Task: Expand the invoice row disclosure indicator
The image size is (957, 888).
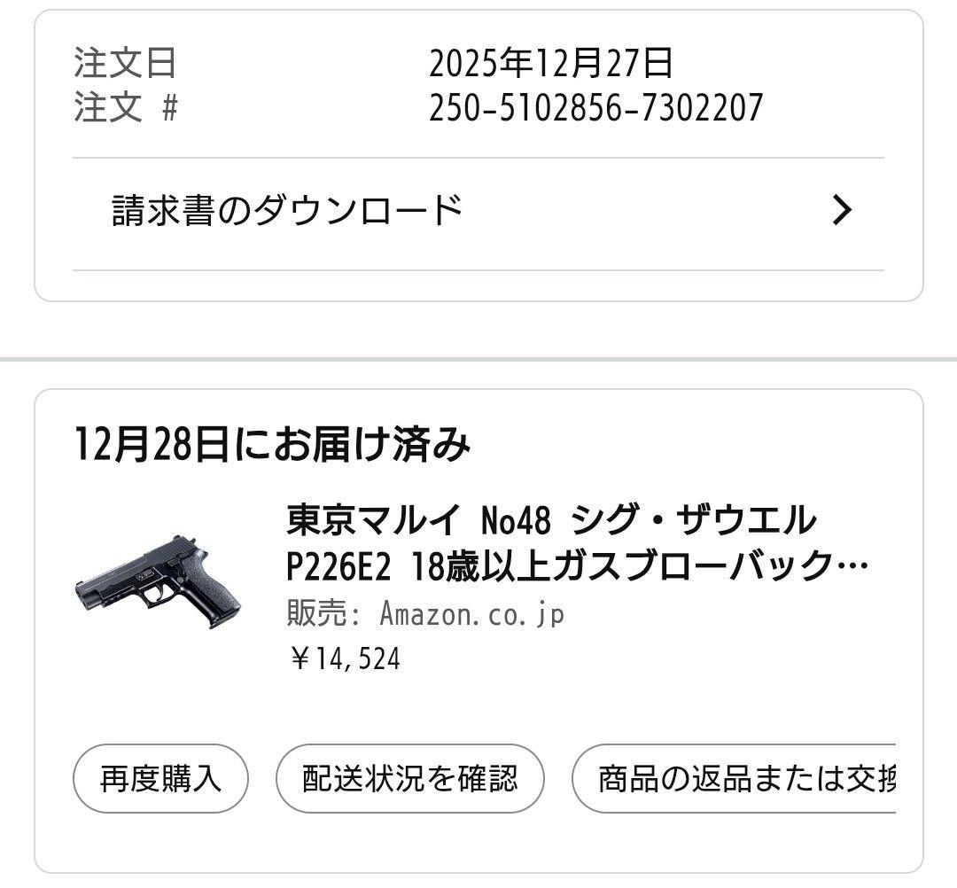Action: (x=843, y=210)
